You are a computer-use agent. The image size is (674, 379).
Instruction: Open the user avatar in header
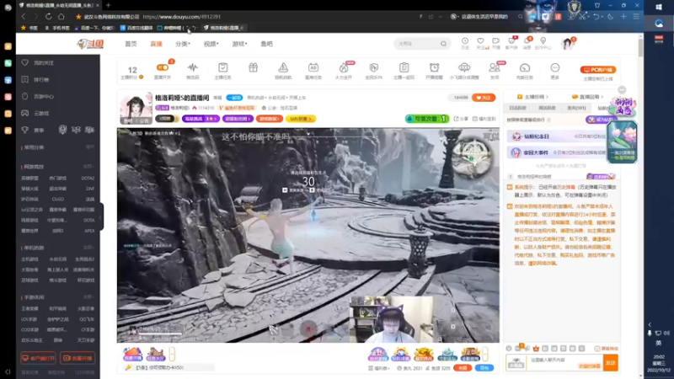point(567,44)
